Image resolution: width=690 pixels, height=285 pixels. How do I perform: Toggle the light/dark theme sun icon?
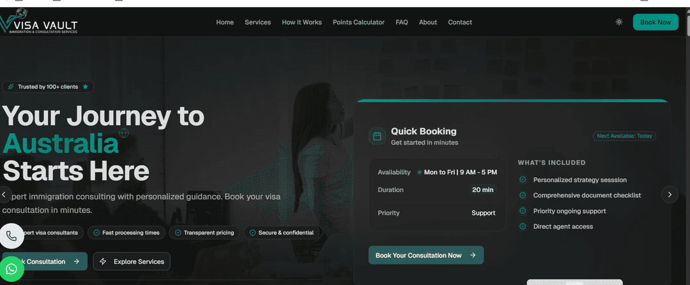[x=618, y=22]
